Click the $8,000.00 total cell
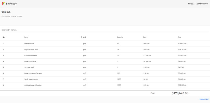 pyautogui.click(x=182, y=62)
